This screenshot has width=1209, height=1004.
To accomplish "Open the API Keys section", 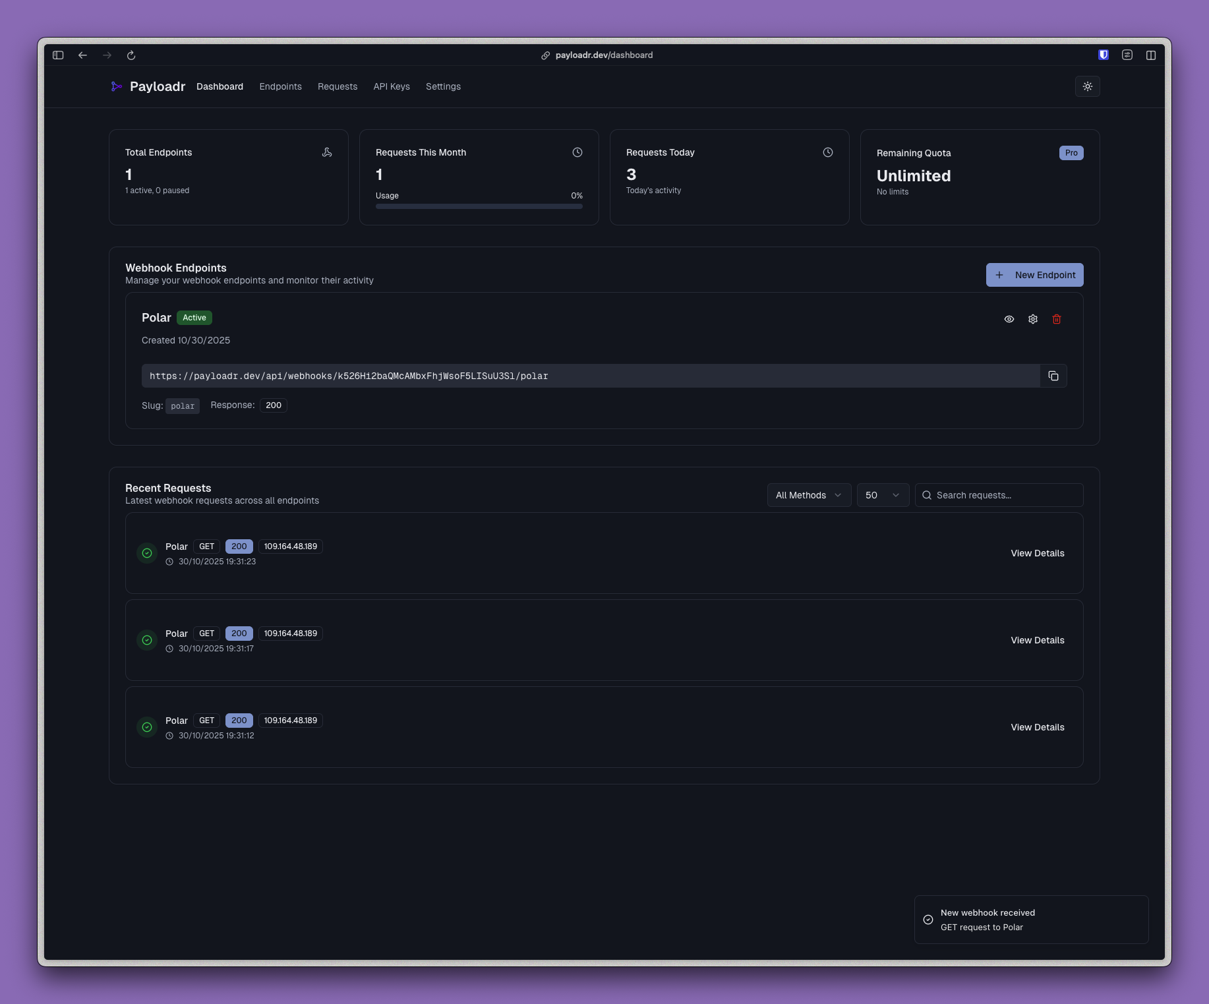I will (x=391, y=86).
